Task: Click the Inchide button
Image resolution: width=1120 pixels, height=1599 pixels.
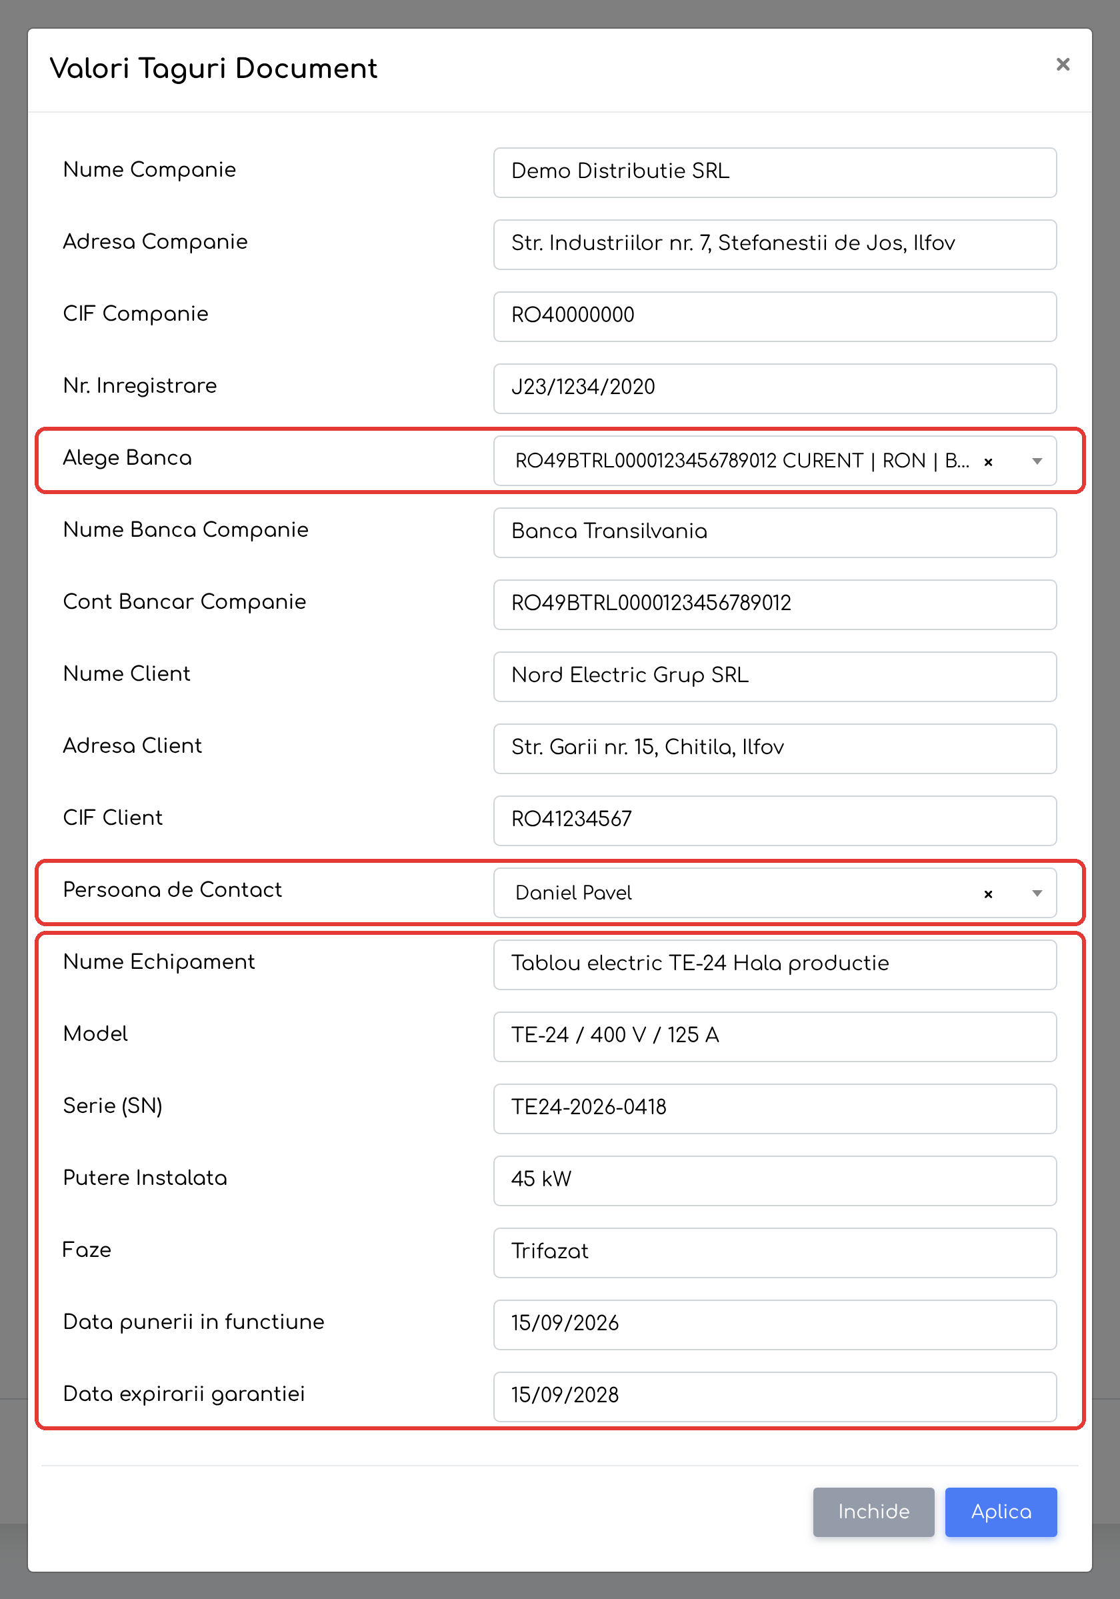Action: pyautogui.click(x=873, y=1511)
